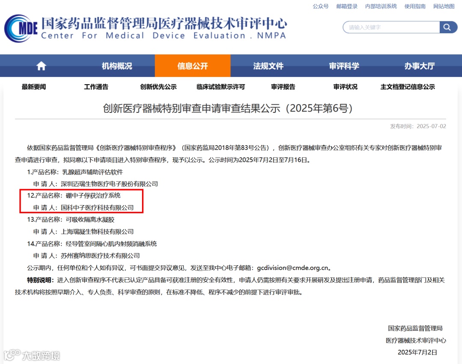Click product name 可吸收隔离水凝胶
The image size is (462, 364).
[90, 220]
